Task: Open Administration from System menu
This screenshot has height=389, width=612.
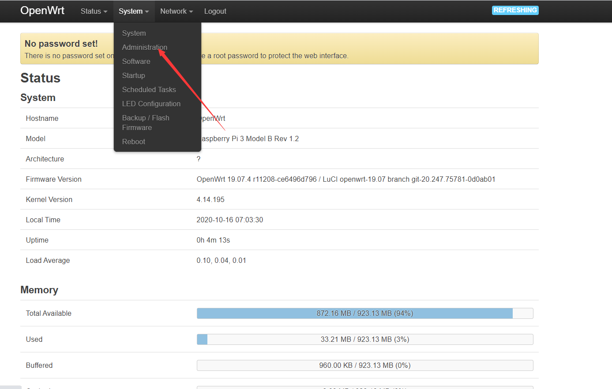Action: pyautogui.click(x=145, y=47)
